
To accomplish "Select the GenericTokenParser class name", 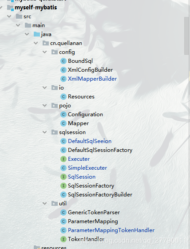I will 94,212.
